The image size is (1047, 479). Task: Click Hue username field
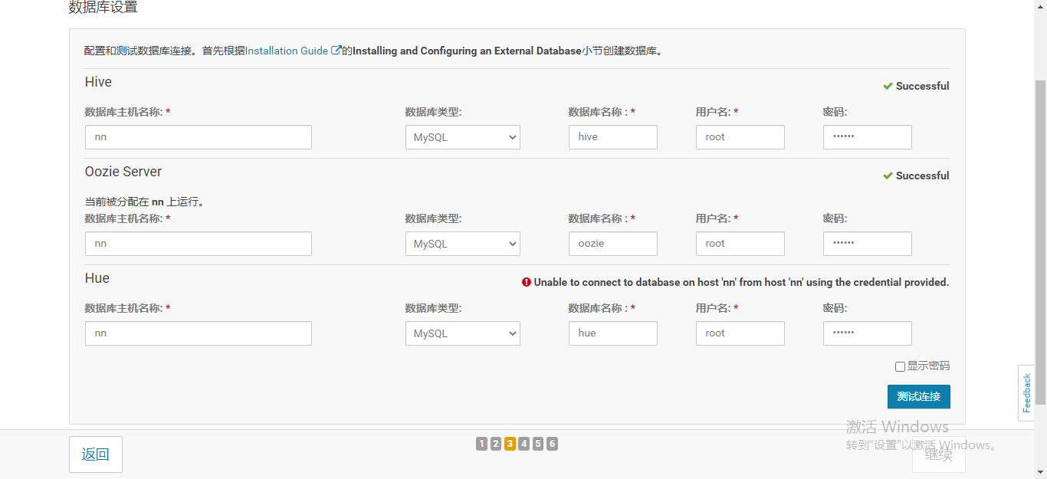(x=740, y=333)
